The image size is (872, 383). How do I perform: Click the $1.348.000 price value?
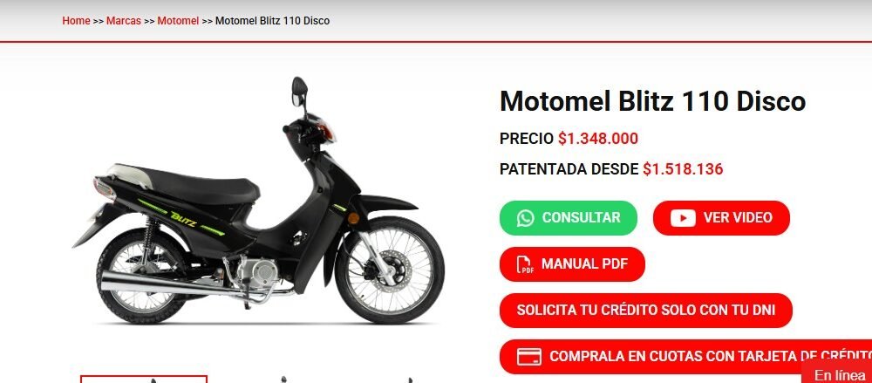click(x=598, y=139)
